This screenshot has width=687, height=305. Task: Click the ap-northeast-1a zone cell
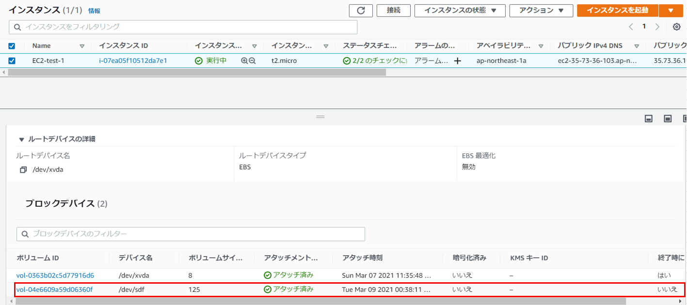tap(501, 61)
